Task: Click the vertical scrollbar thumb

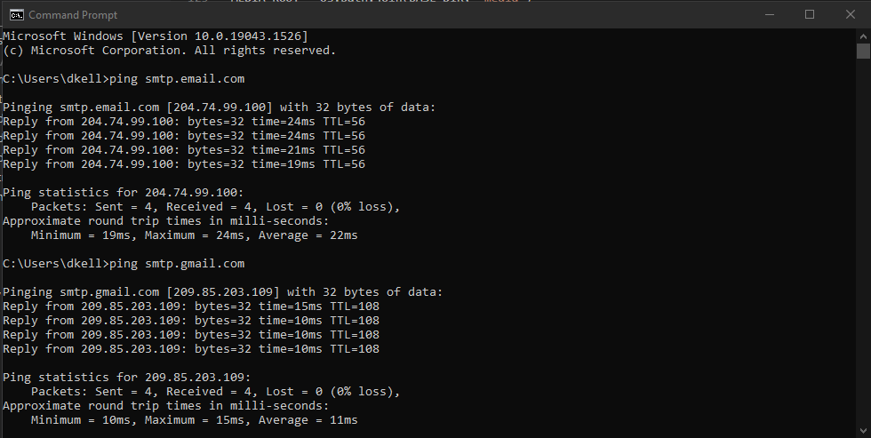Action: [x=863, y=51]
